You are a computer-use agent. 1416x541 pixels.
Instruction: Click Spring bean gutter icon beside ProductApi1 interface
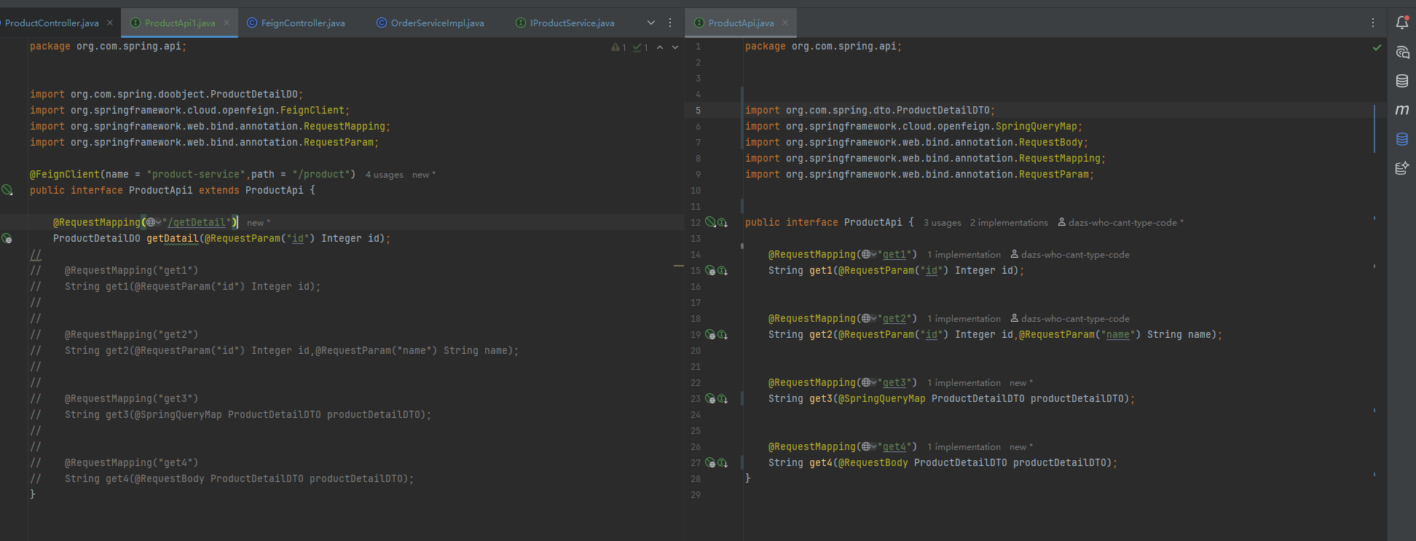(x=7, y=190)
